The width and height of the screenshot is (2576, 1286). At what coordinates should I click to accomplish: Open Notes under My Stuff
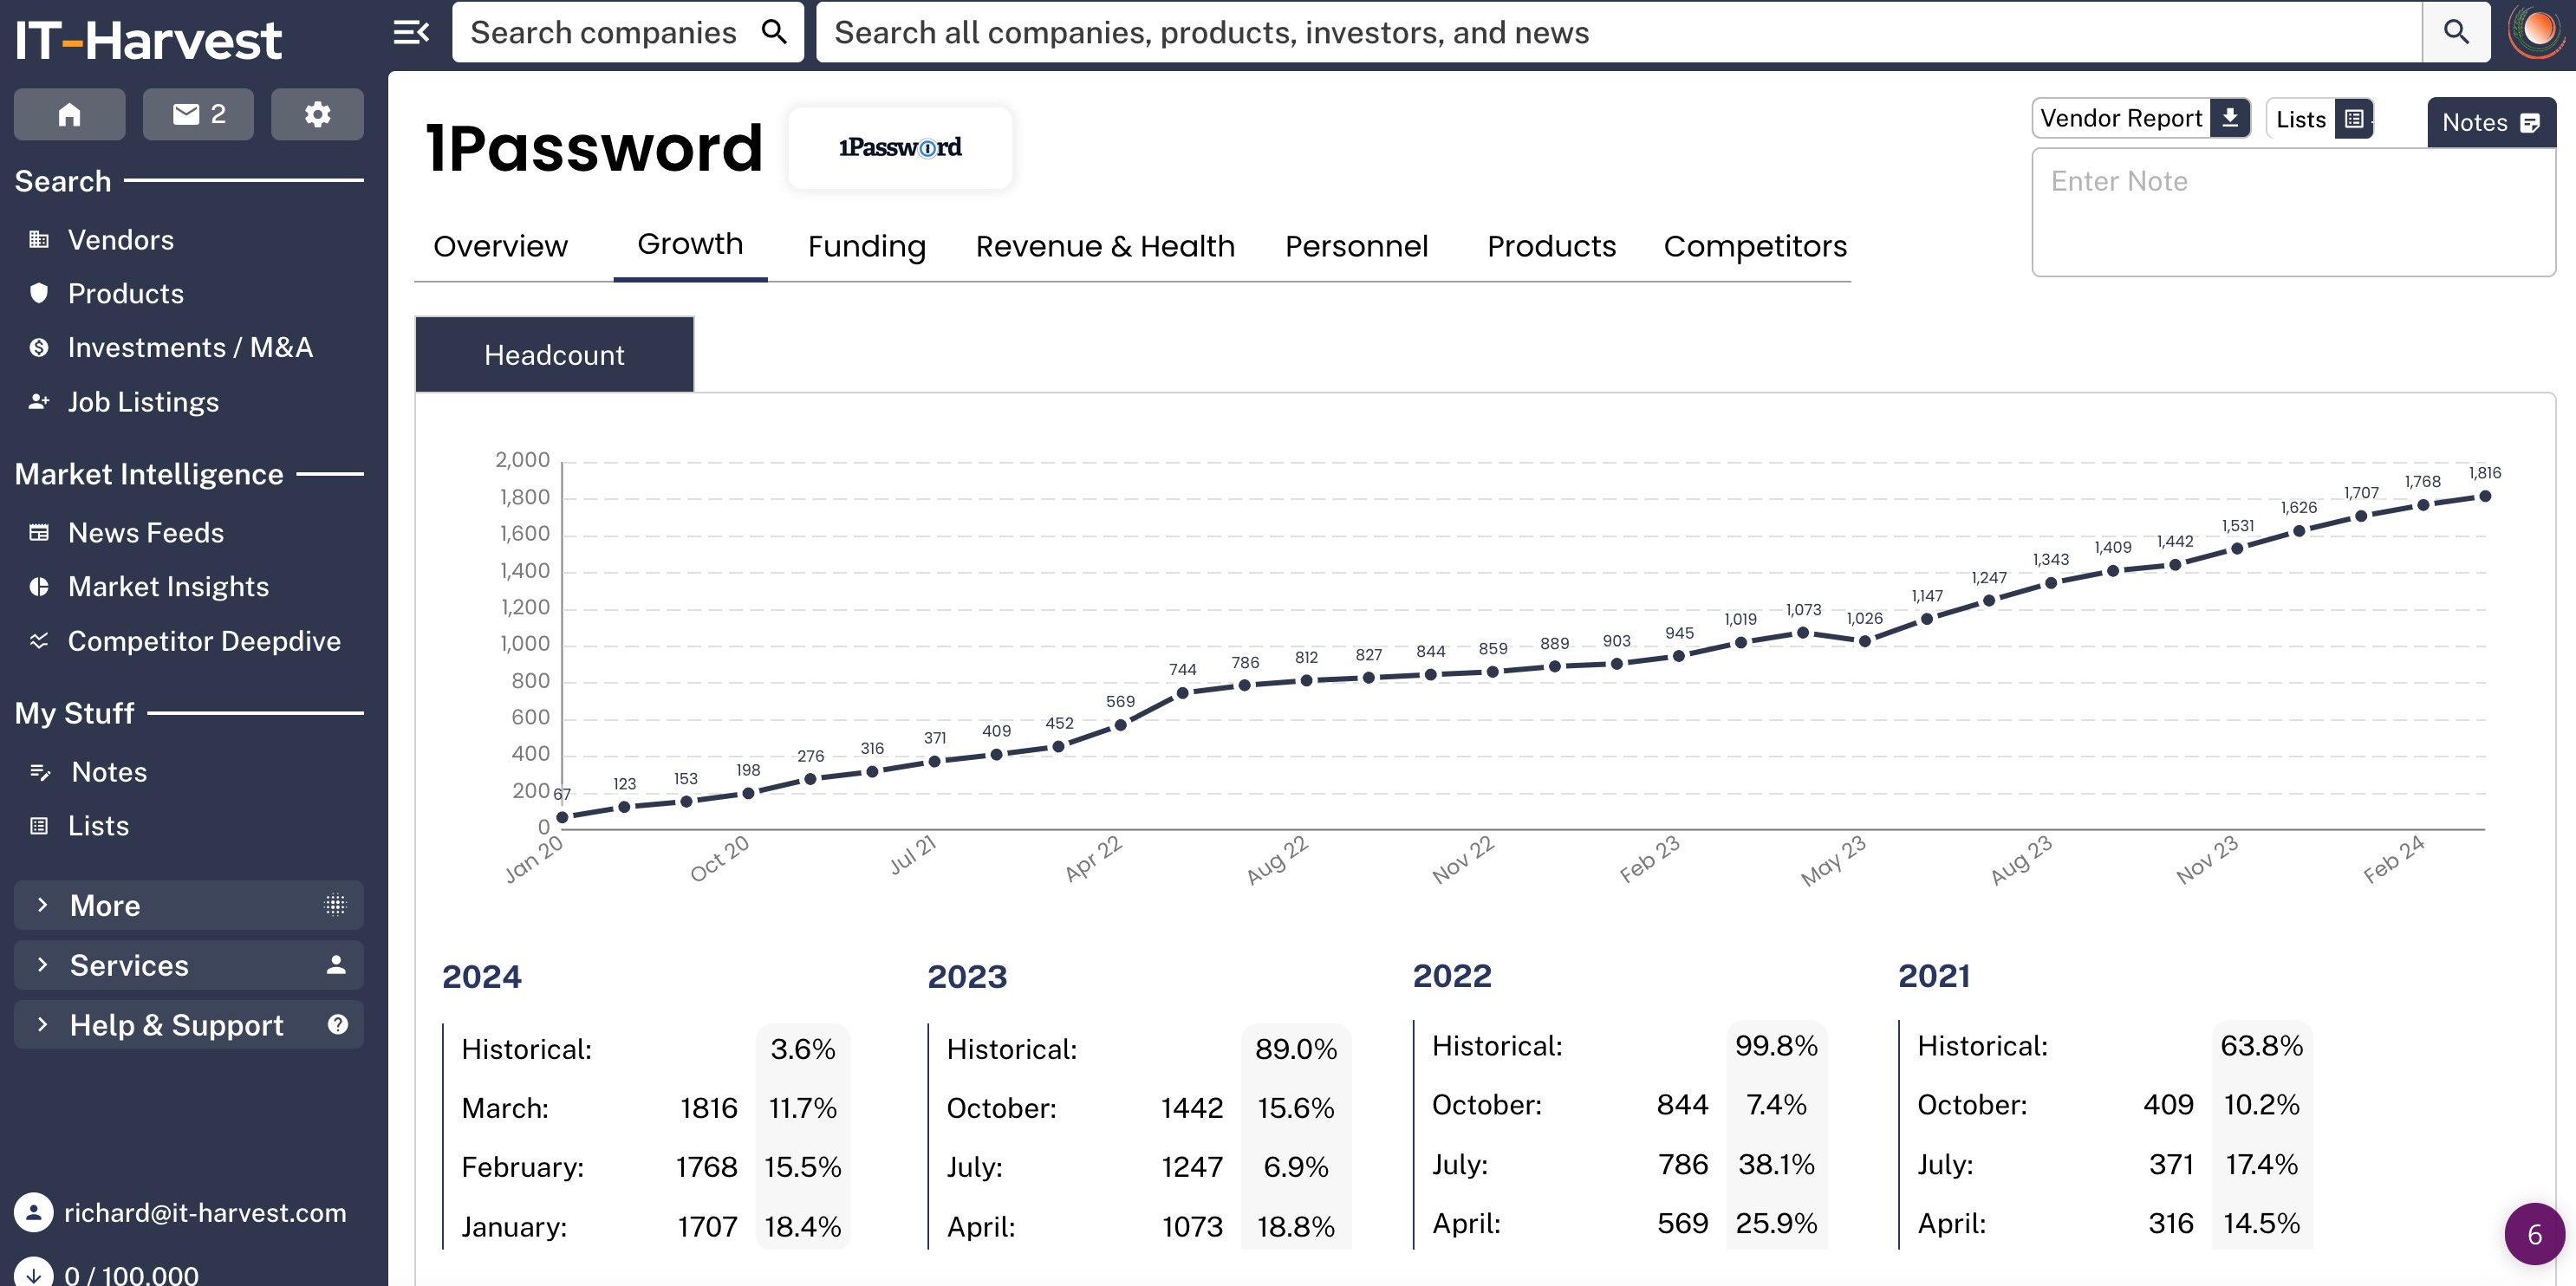pos(109,772)
